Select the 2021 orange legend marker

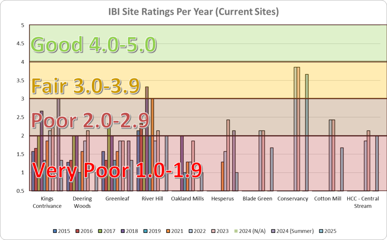pyautogui.click(x=169, y=231)
